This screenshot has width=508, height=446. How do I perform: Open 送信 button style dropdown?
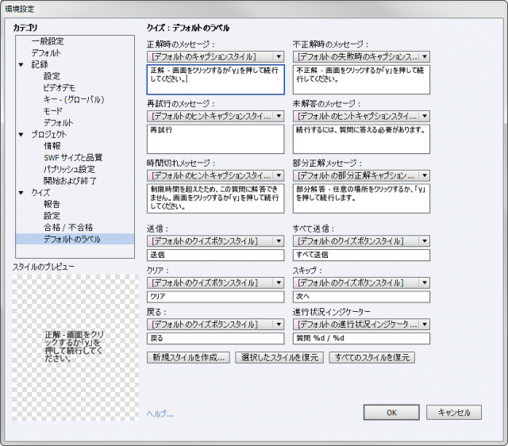(215, 241)
